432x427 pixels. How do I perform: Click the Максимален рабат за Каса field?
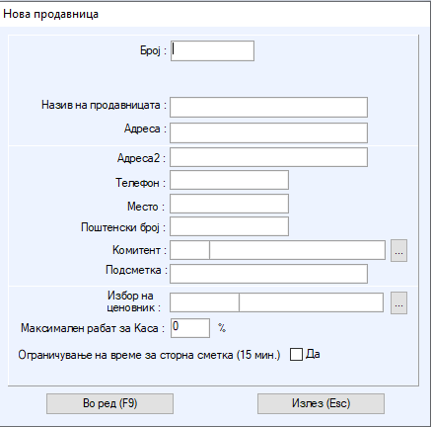(190, 328)
